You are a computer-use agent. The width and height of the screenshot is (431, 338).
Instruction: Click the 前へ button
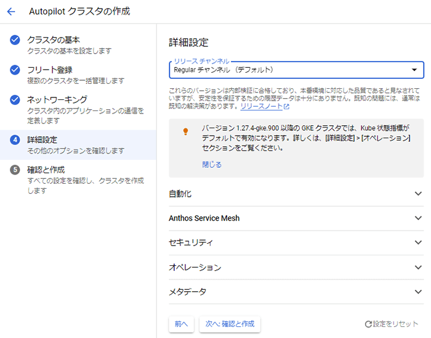pos(181,324)
